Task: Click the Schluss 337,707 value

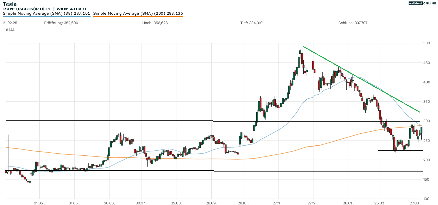Action: tap(353, 23)
